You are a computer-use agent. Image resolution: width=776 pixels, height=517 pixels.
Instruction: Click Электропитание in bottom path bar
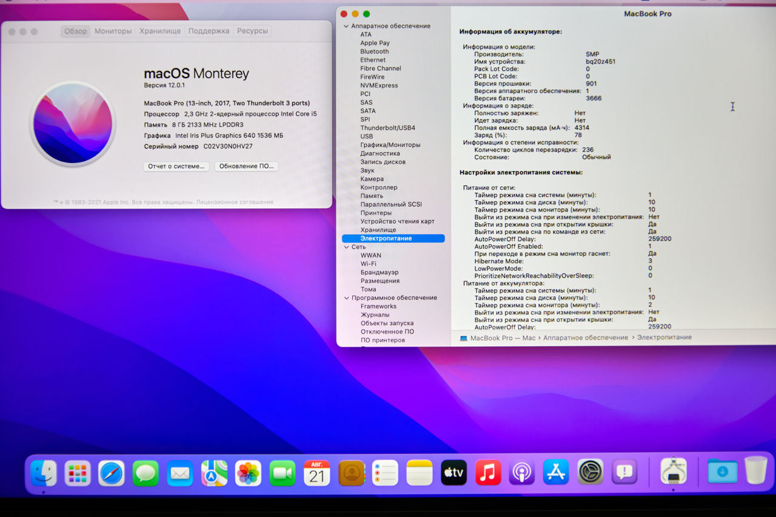[x=664, y=338]
